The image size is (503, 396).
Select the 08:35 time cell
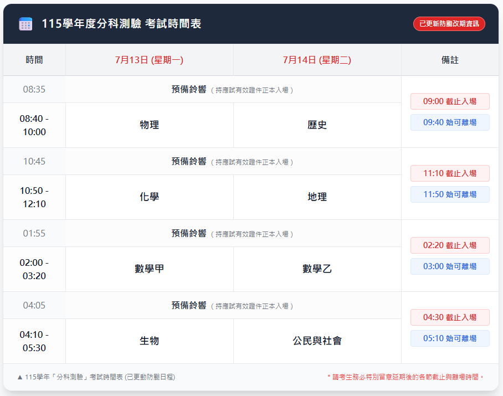click(34, 90)
